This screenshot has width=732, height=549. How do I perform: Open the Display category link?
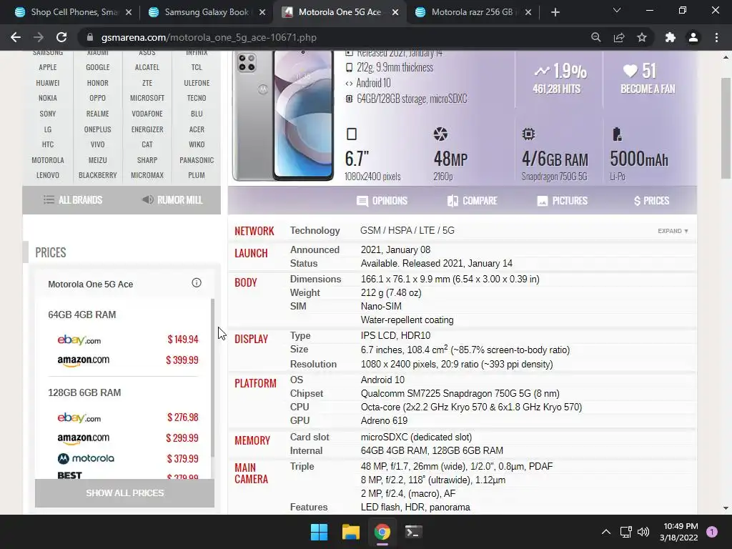[251, 340]
